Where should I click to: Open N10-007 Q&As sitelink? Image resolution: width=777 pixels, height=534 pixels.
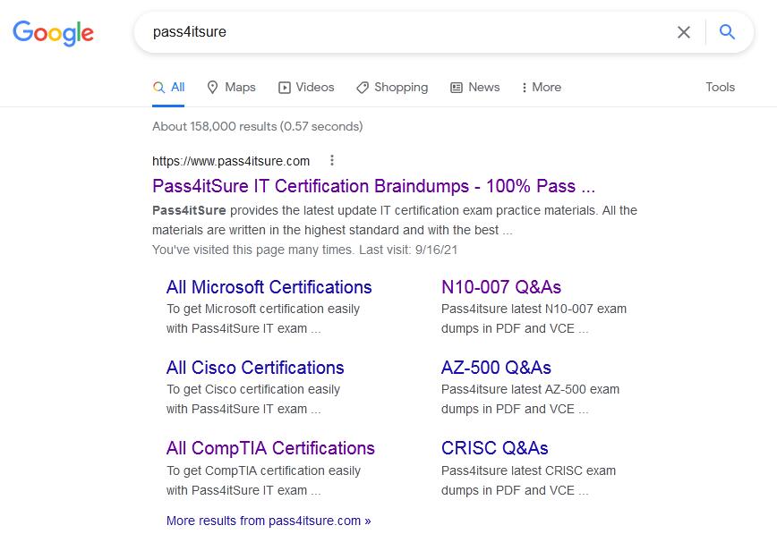(x=501, y=287)
